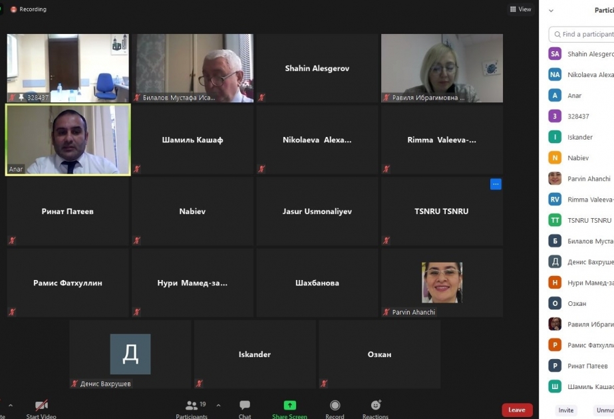
Task: Select the Jasur Usmonaliyev tile
Action: coord(317,211)
